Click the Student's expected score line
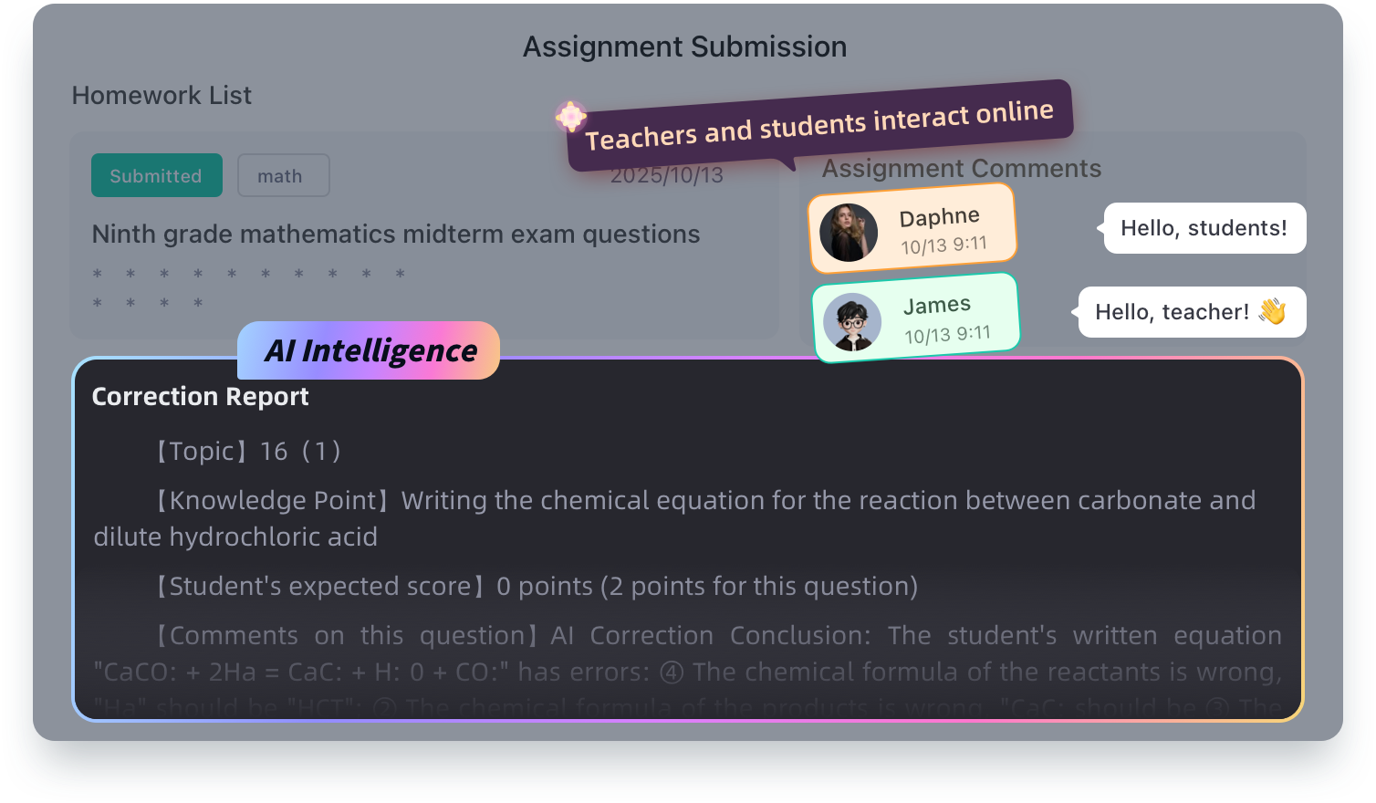This screenshot has width=1376, height=803. [536, 587]
